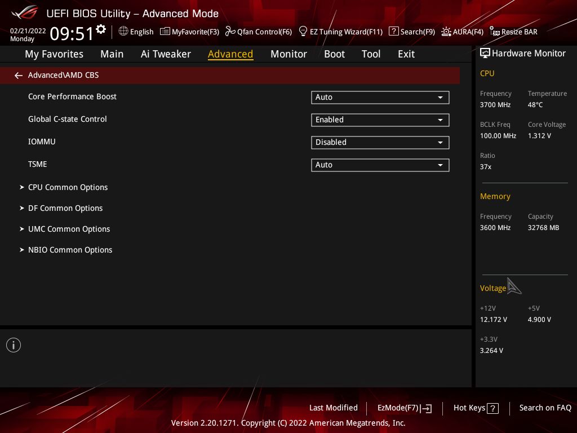Click the 1.312 V core voltage value

pos(539,135)
